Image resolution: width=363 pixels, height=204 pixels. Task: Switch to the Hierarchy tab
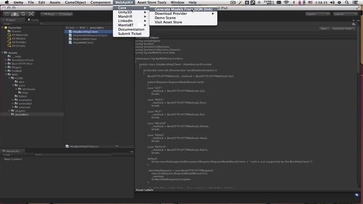coord(12,151)
